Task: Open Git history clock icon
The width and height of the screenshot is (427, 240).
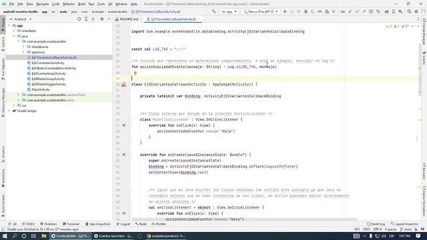Action: [x=371, y=12]
